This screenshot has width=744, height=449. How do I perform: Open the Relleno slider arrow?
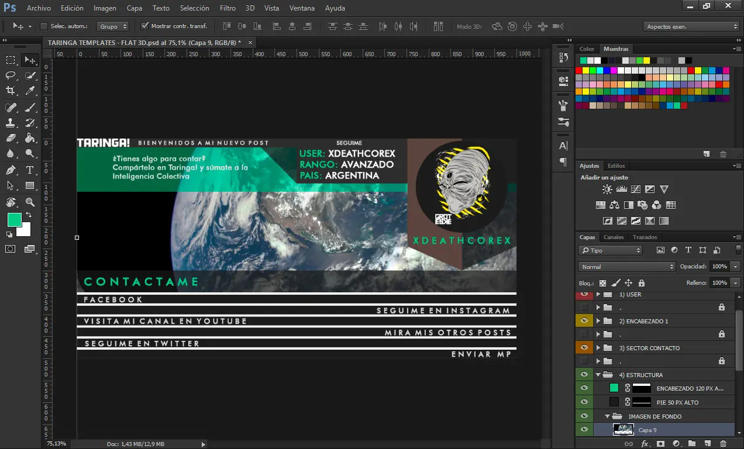tap(735, 282)
